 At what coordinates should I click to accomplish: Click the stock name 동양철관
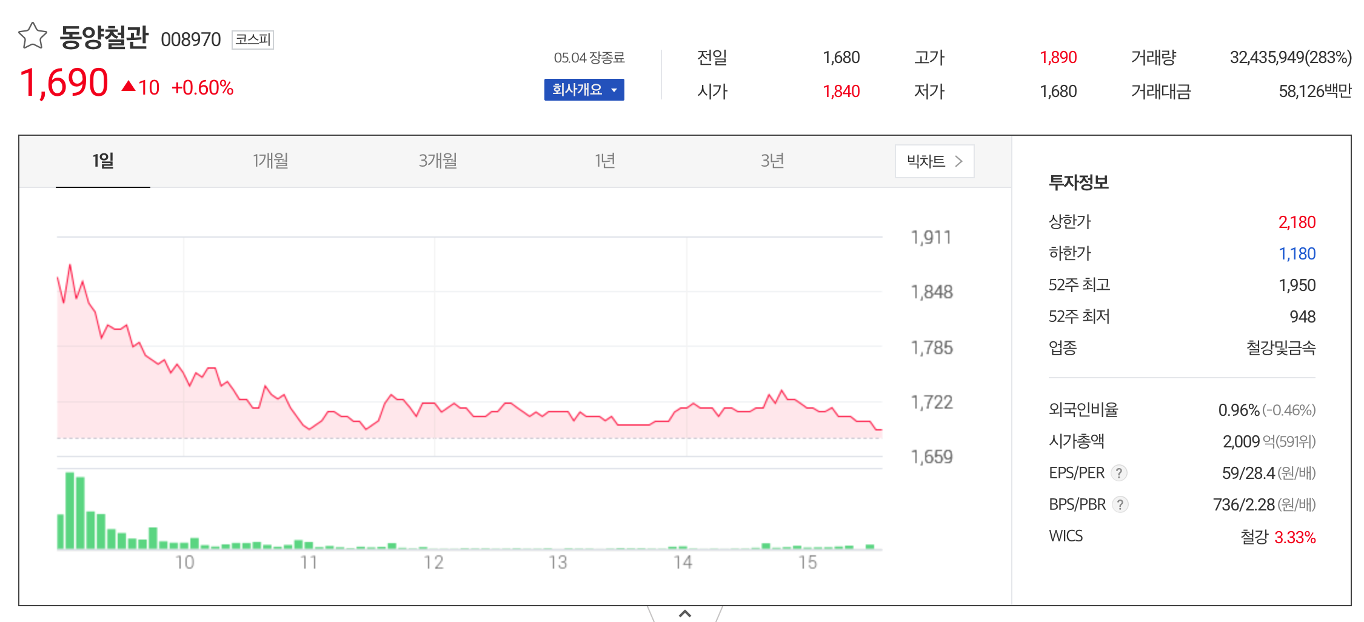(104, 38)
